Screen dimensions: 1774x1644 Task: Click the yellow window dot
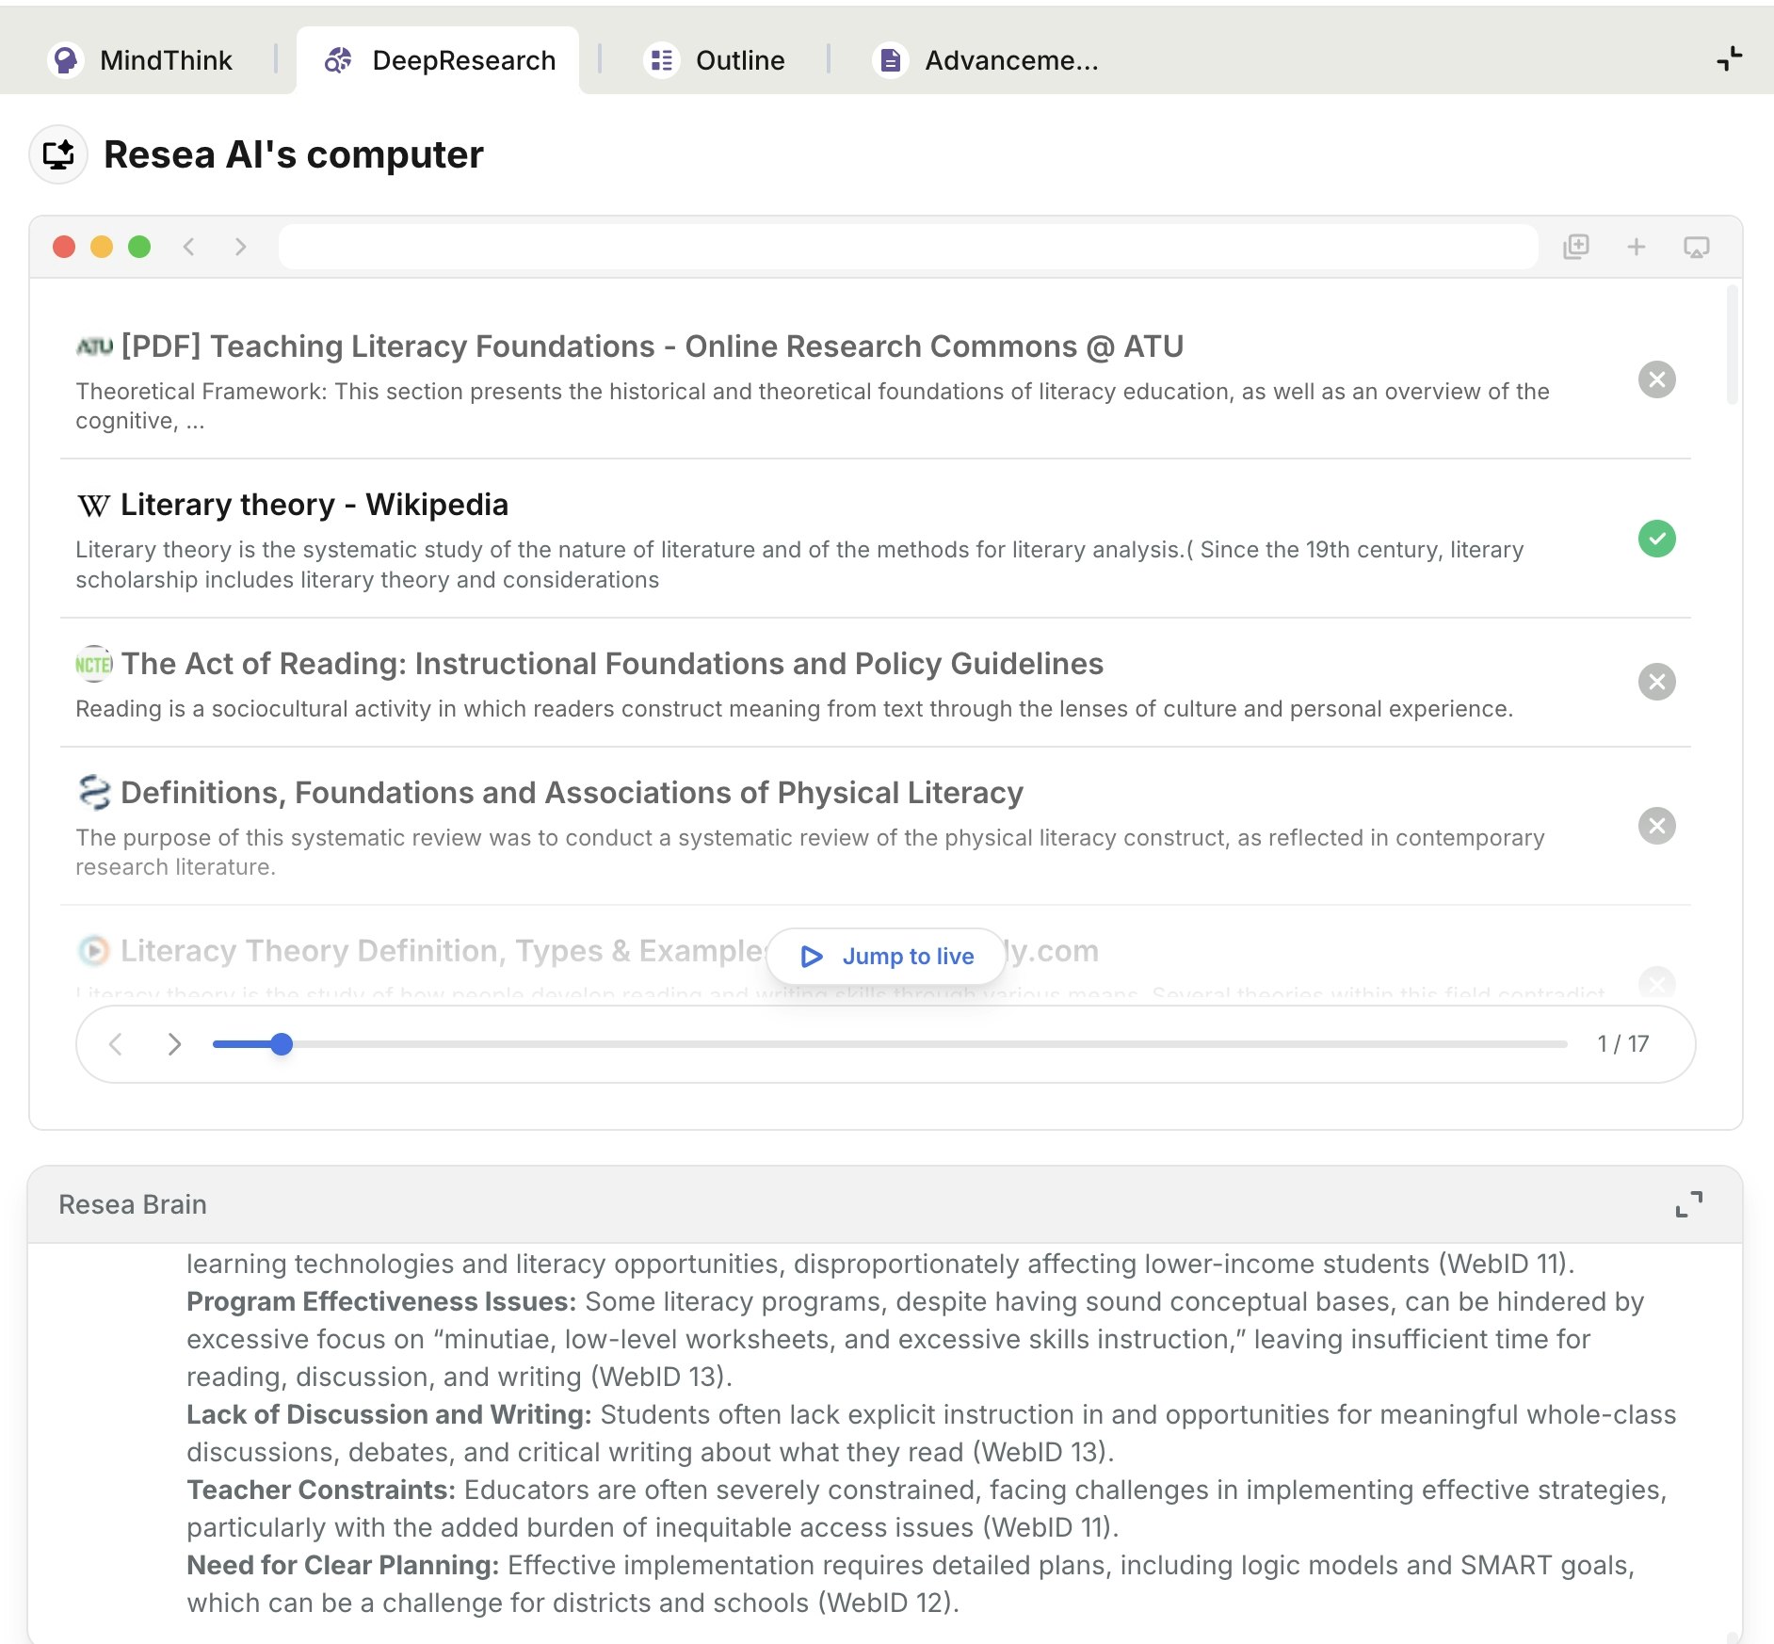tap(102, 247)
